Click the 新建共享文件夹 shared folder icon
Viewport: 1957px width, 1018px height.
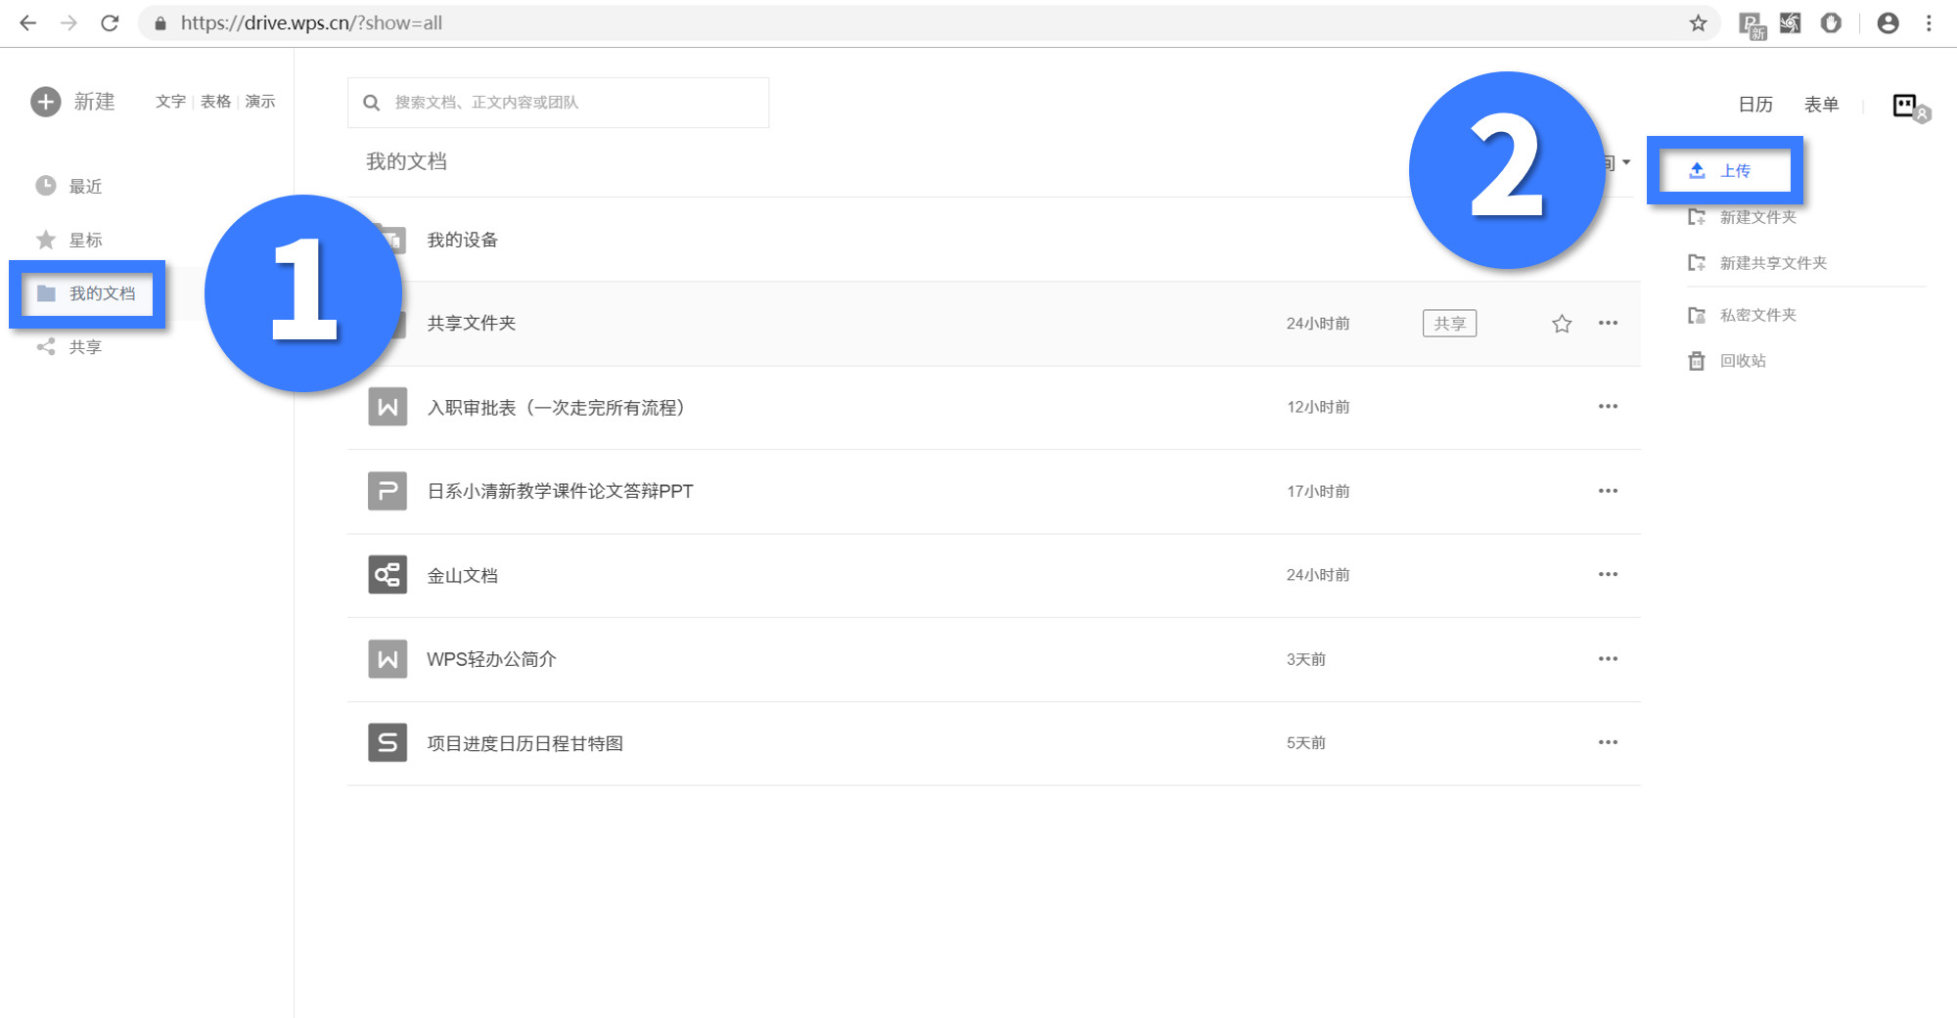point(1697,262)
